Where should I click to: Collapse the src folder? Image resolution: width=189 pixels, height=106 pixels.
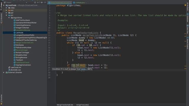click(6, 15)
